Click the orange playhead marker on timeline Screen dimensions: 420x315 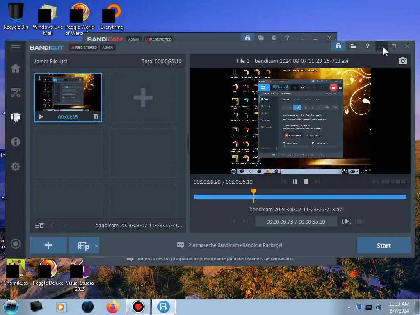[x=253, y=191]
